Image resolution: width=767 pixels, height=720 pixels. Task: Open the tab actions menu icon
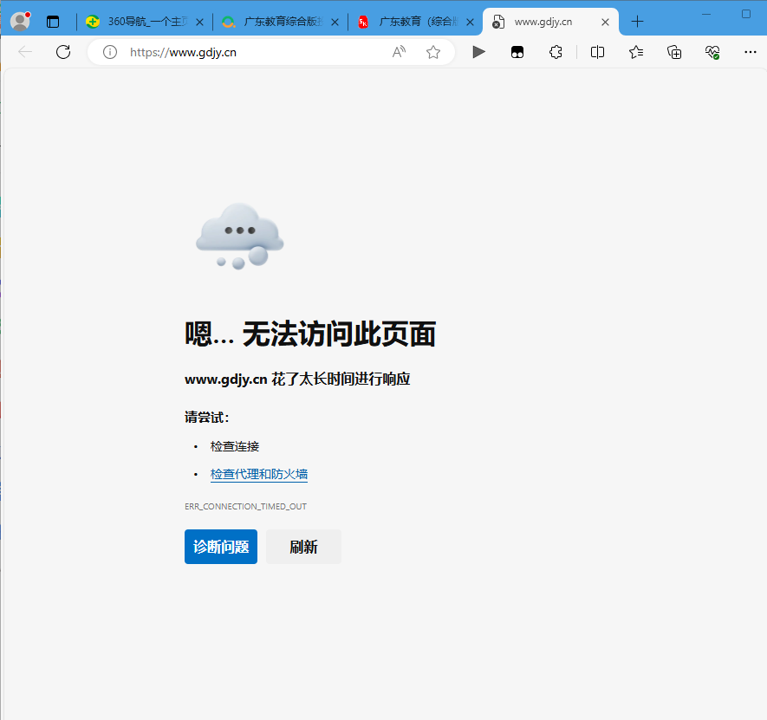click(53, 22)
